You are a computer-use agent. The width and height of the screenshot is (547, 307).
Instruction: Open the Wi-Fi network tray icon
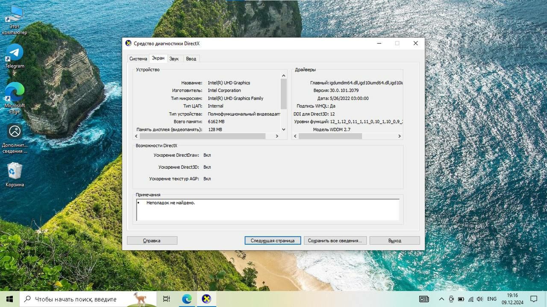[471, 299]
